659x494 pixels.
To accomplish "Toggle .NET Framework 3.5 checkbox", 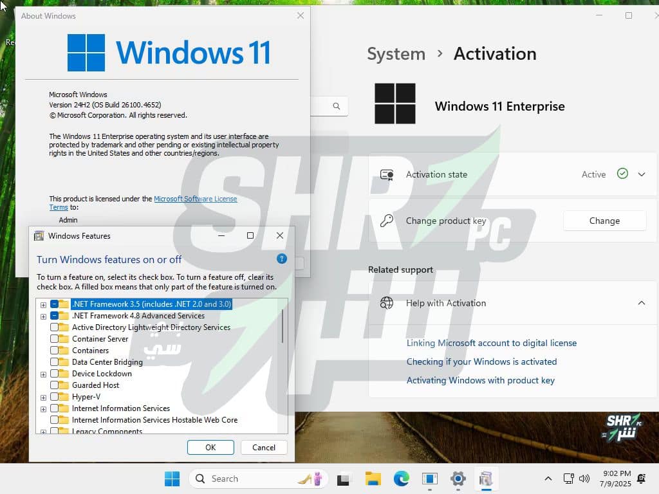I will 54,304.
